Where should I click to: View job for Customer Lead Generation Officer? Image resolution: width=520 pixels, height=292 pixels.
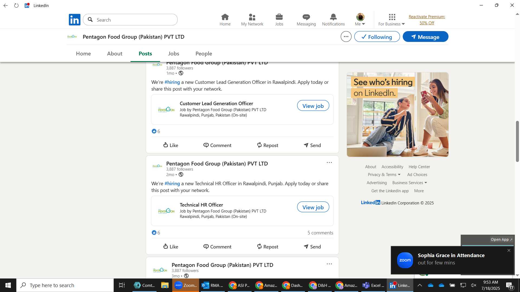[x=313, y=106]
